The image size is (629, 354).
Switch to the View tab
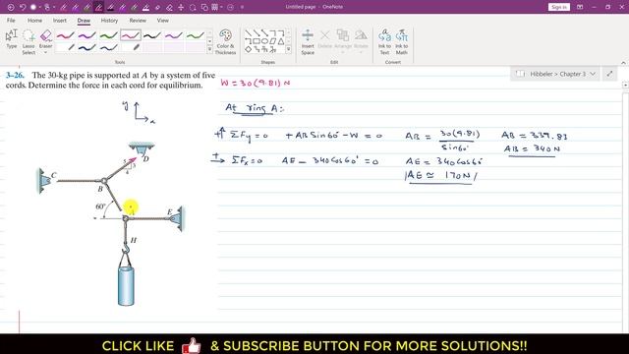click(x=163, y=21)
